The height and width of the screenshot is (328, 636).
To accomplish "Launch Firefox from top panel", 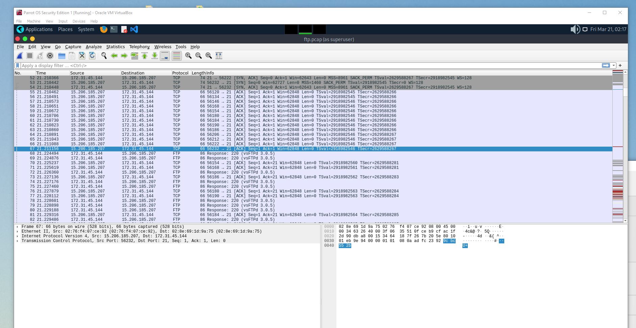I will point(104,29).
